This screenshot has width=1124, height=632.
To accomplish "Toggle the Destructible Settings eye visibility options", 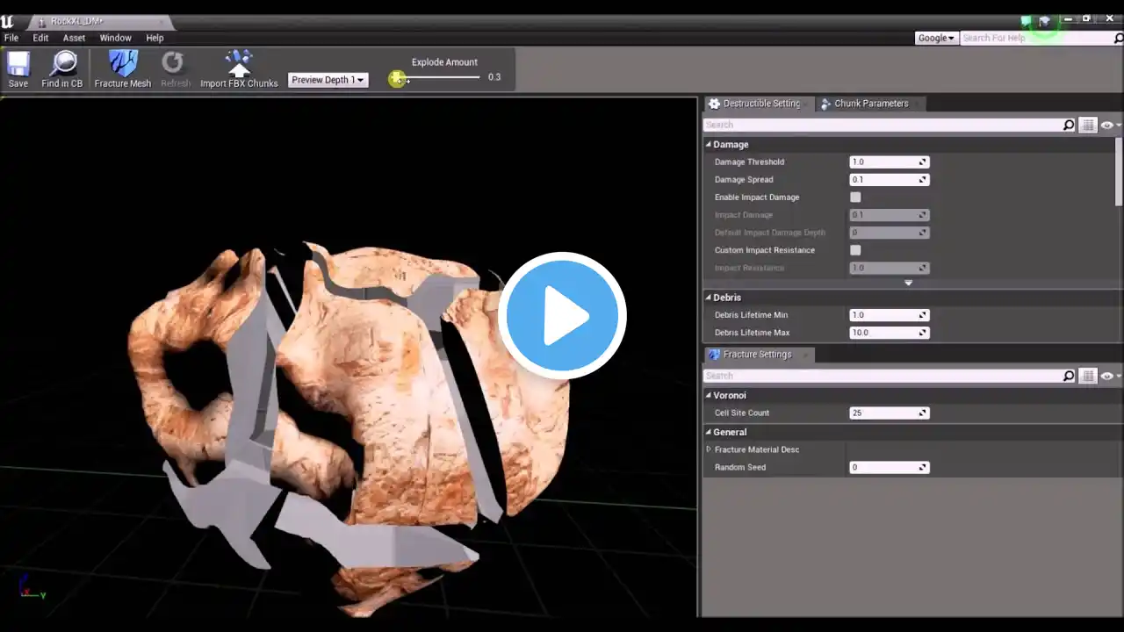I will (1108, 126).
